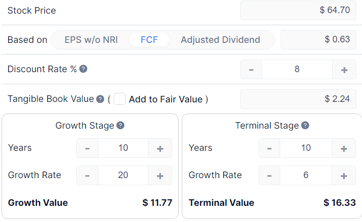Decrease Terminal Stage Growth Rate minus

[269, 176]
